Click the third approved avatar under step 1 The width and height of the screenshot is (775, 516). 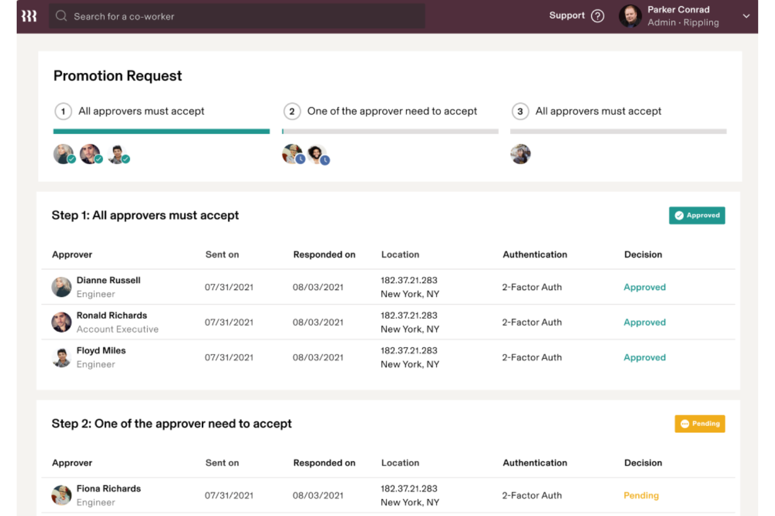point(118,154)
